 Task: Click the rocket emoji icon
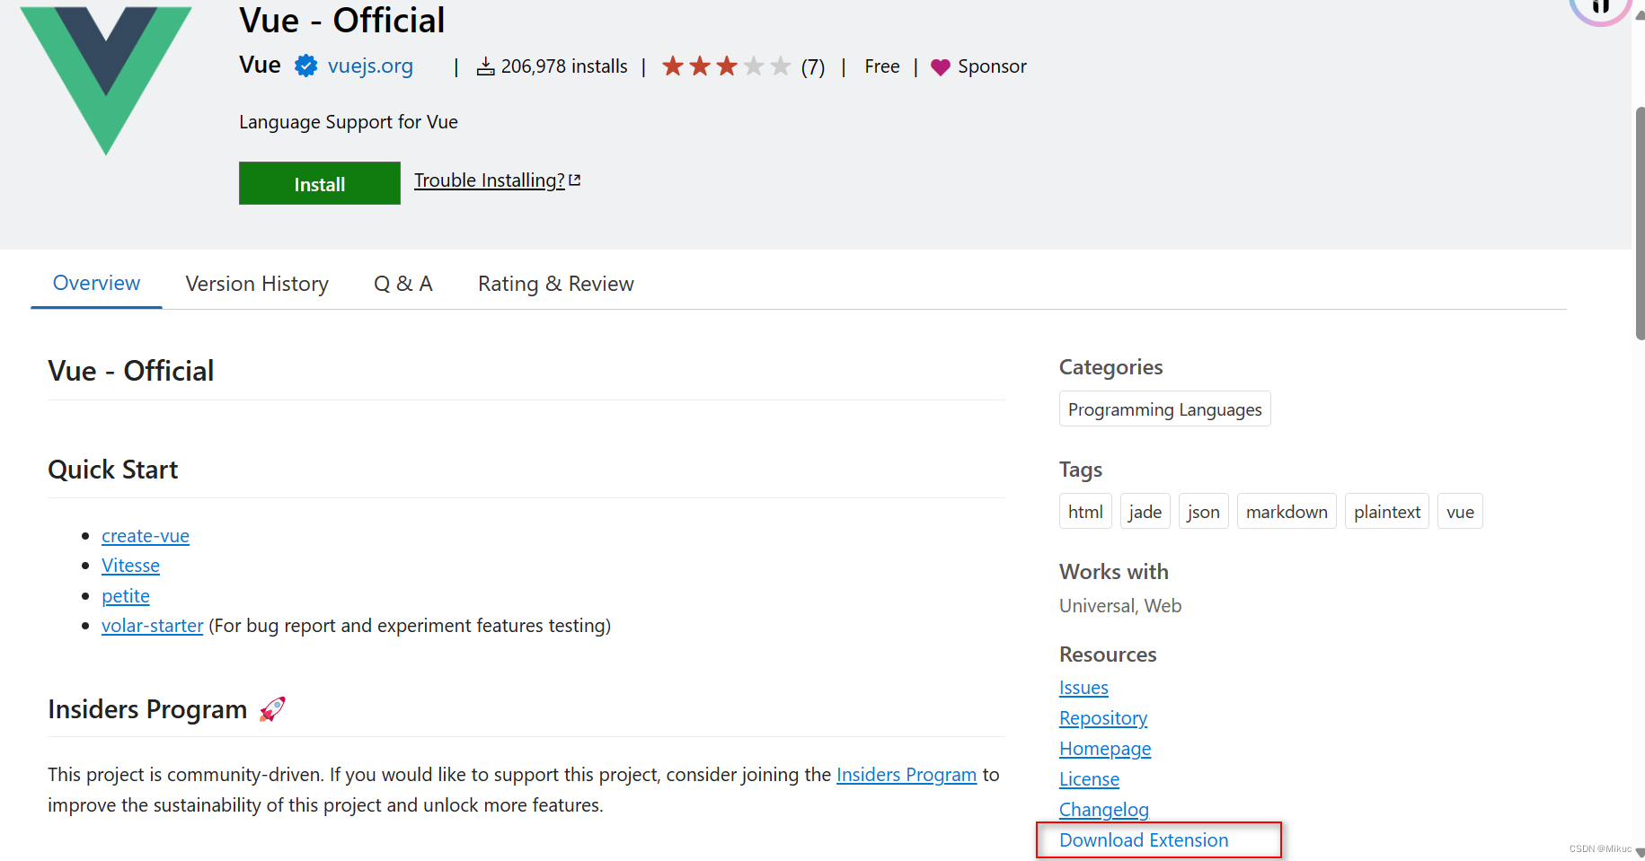point(272,709)
